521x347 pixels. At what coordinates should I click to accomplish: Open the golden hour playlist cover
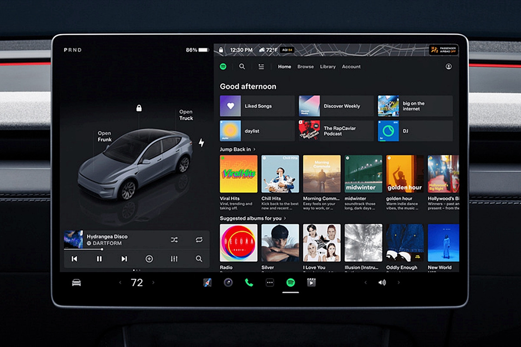[405, 174]
